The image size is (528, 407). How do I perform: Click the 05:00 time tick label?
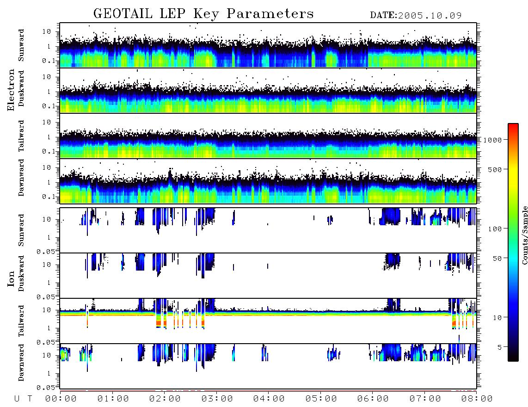point(321,399)
